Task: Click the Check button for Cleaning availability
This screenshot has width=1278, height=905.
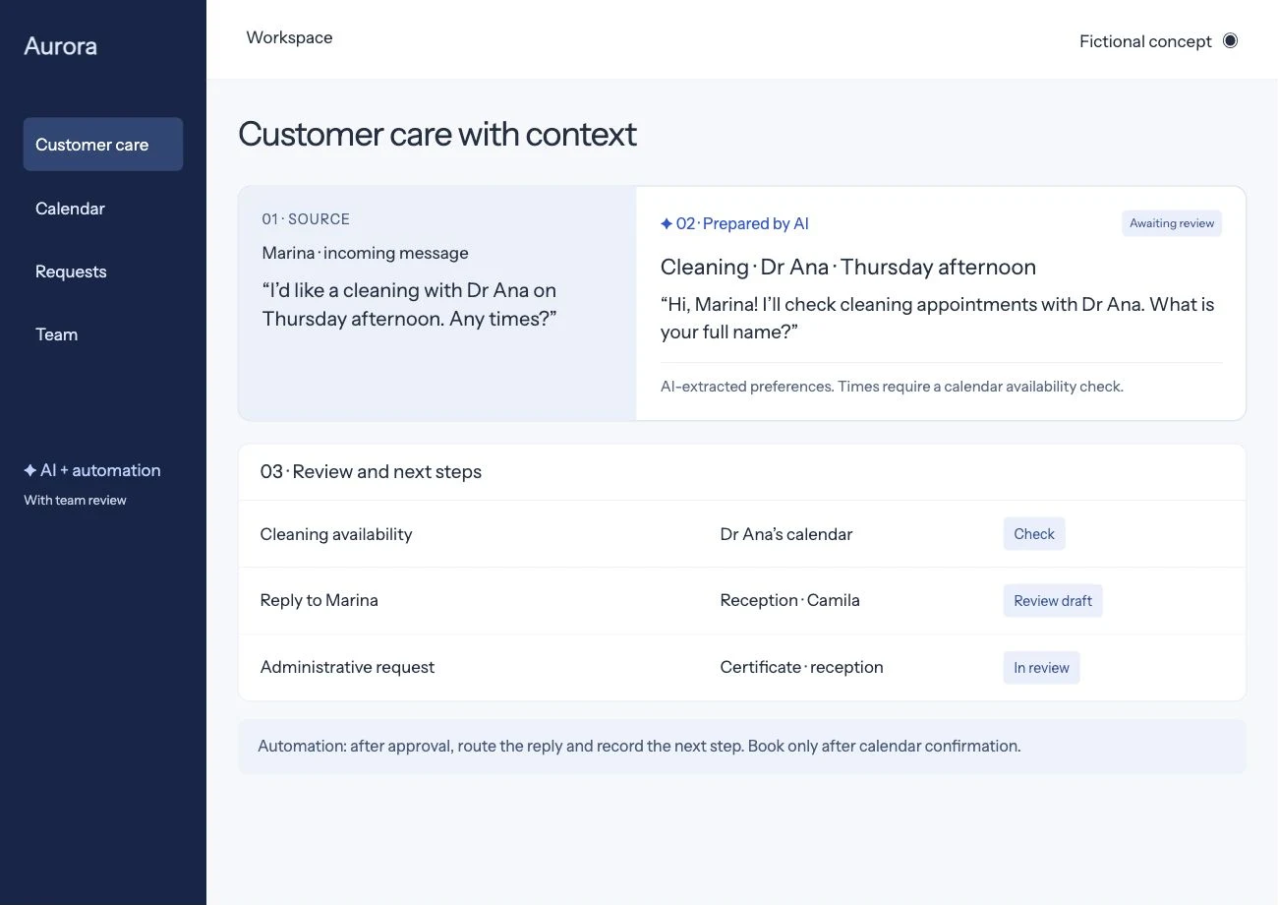Action: [x=1034, y=534]
